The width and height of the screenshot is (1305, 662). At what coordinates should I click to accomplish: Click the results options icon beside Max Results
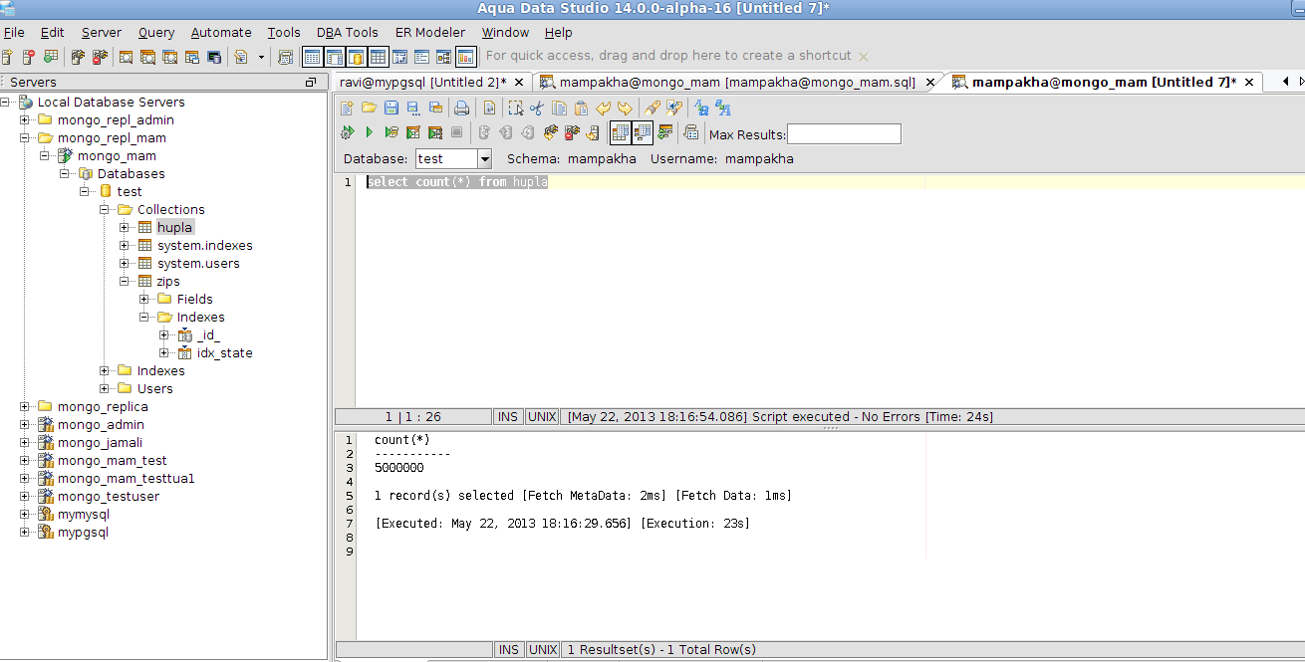[x=691, y=132]
